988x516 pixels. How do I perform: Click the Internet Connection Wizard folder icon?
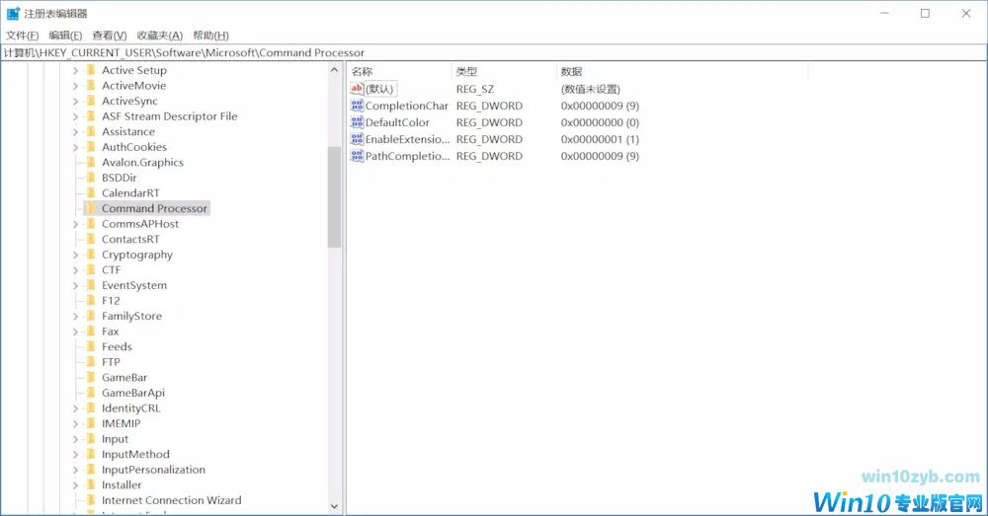[91, 500]
